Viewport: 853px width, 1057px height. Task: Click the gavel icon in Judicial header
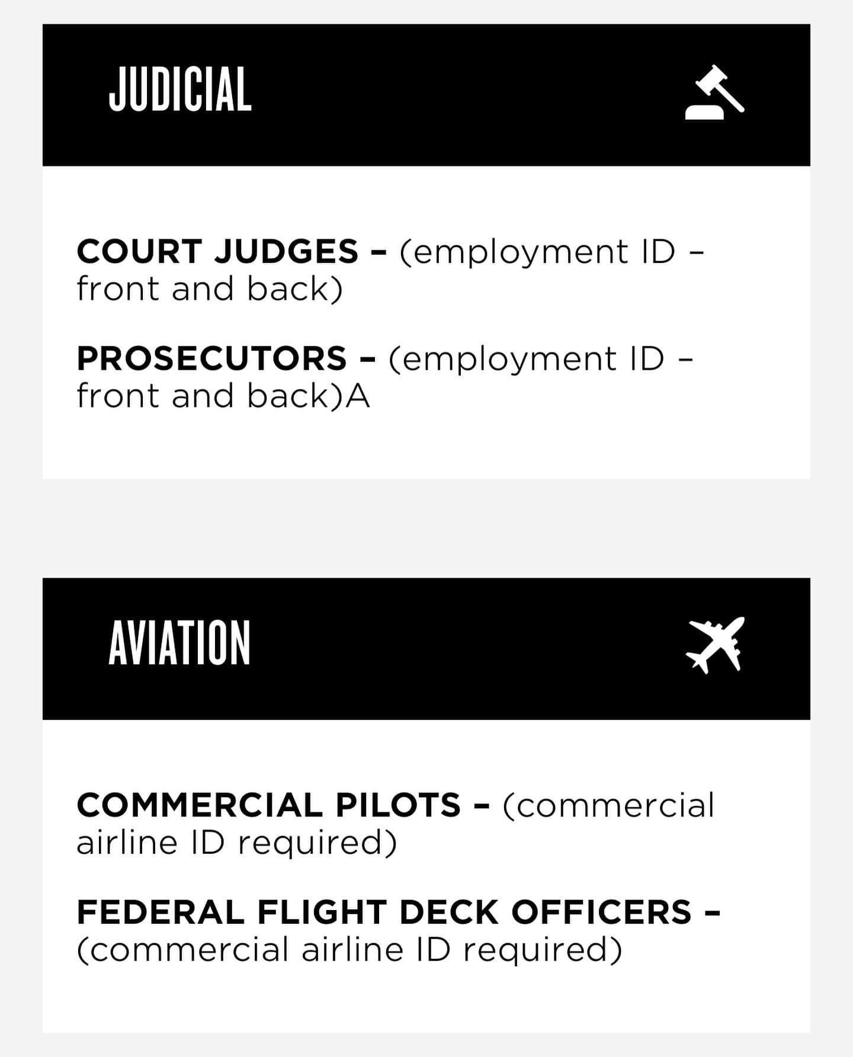coord(714,92)
